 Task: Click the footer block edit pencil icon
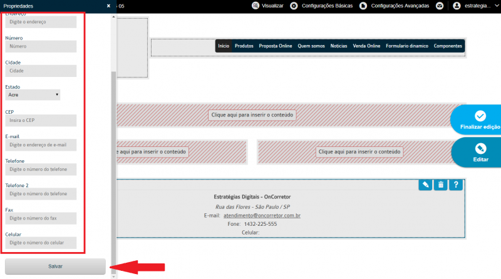425,185
